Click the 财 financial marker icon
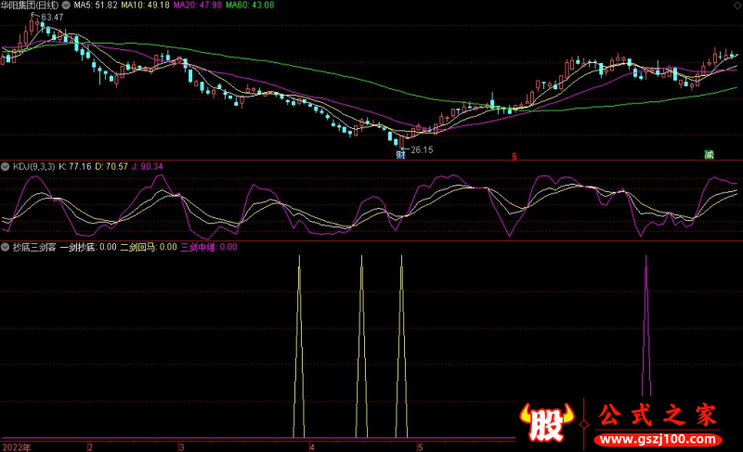Screen dimensions: 743x452 400,155
